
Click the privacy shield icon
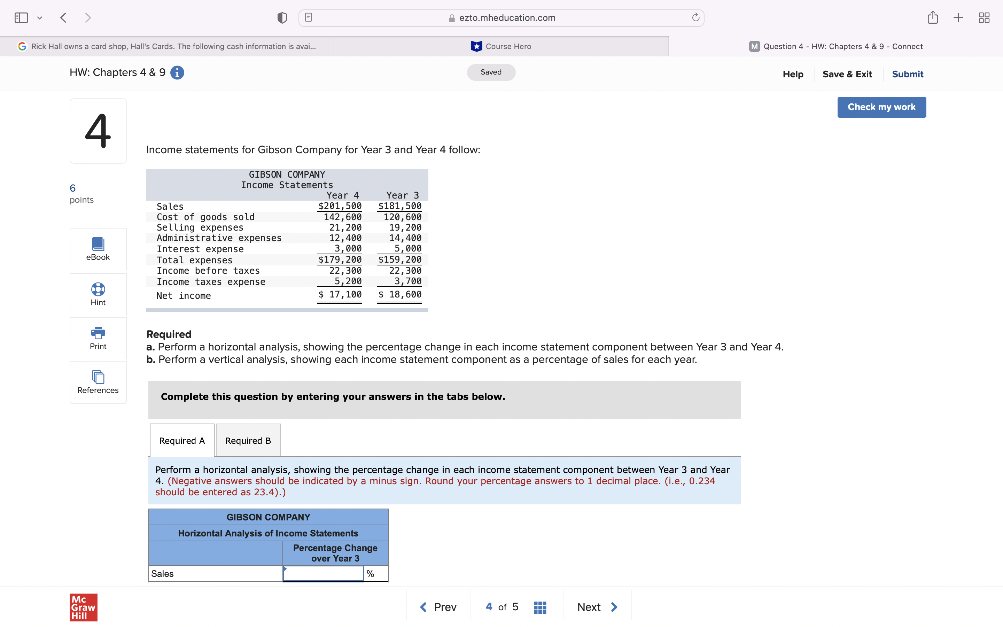[282, 17]
